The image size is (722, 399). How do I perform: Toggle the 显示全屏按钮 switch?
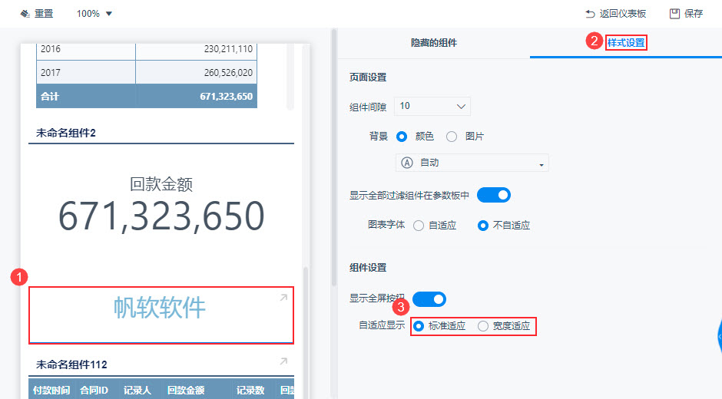[x=429, y=299]
